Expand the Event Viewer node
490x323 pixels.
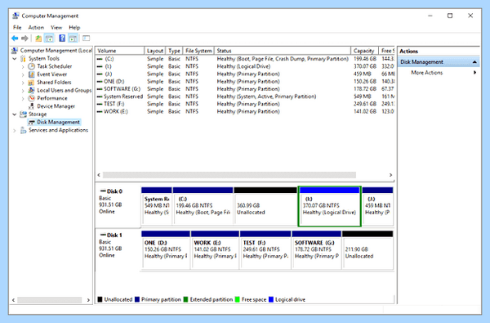coord(23,74)
